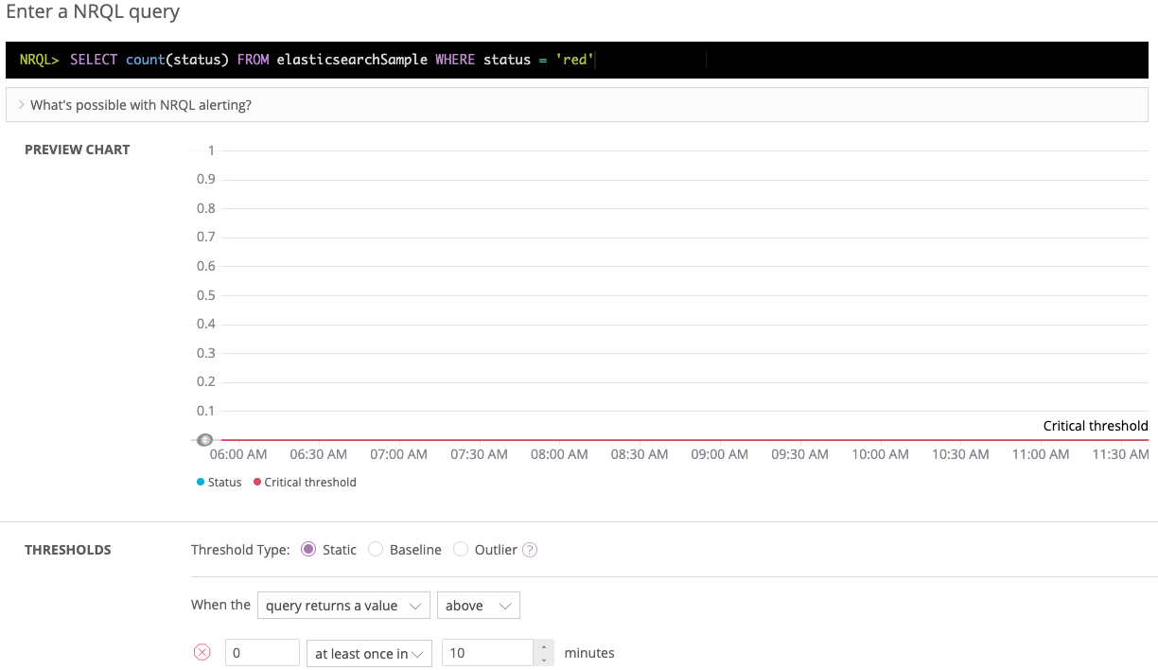Click the blue Status legend dot

coord(201,483)
